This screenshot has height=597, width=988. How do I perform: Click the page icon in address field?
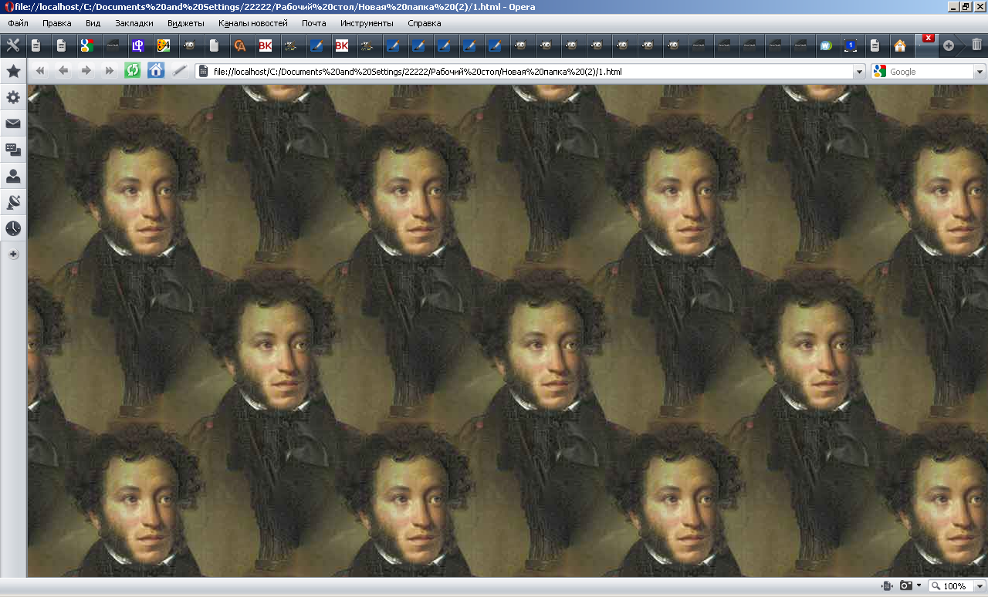[204, 72]
